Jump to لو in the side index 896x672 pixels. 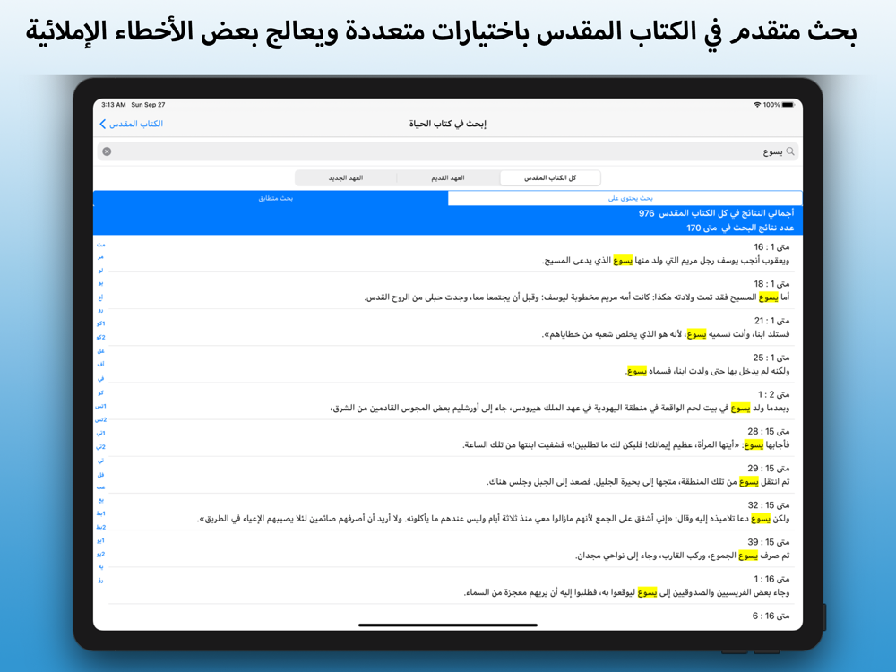coord(100,270)
